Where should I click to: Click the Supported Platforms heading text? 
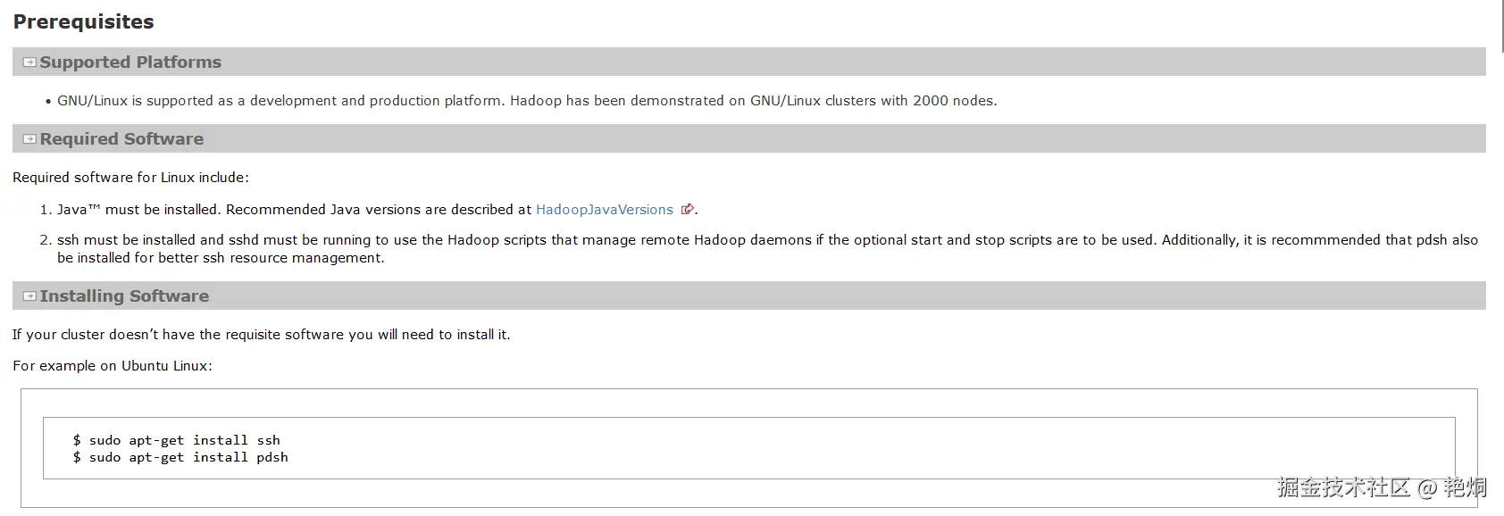click(130, 62)
